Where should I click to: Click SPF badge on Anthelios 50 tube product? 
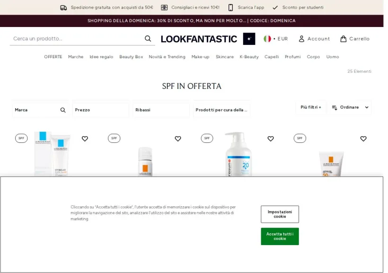[300, 138]
